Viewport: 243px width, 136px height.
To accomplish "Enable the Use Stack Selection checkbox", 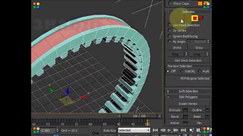I will coord(170,25).
